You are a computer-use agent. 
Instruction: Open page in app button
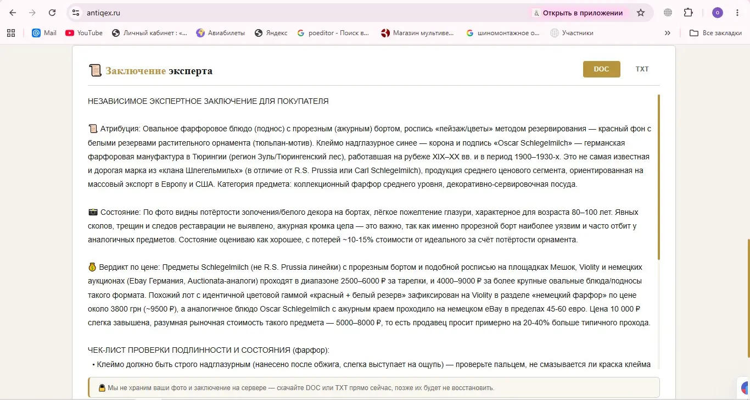[578, 13]
